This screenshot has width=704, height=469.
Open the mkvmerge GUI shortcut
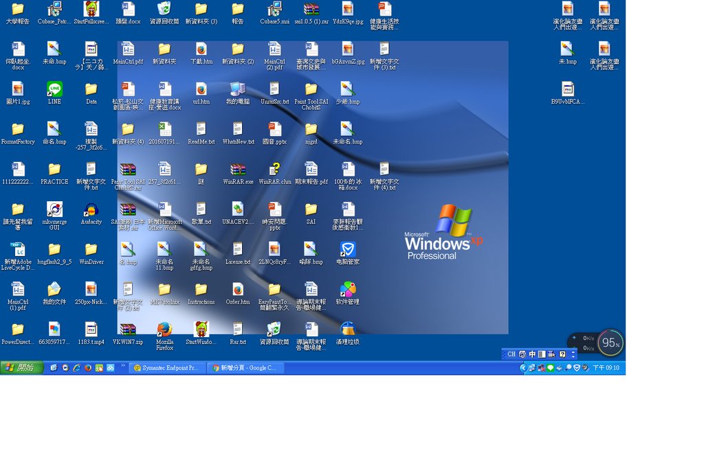pos(54,216)
